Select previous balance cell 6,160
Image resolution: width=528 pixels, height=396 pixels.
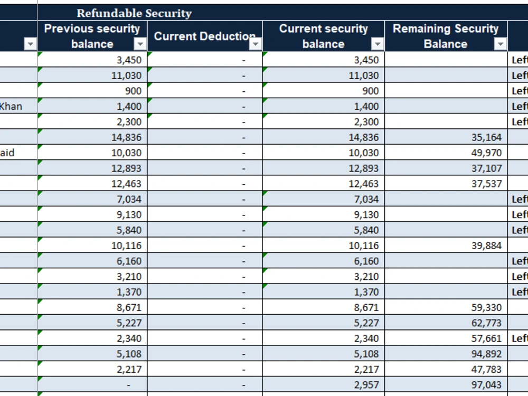[x=92, y=261]
